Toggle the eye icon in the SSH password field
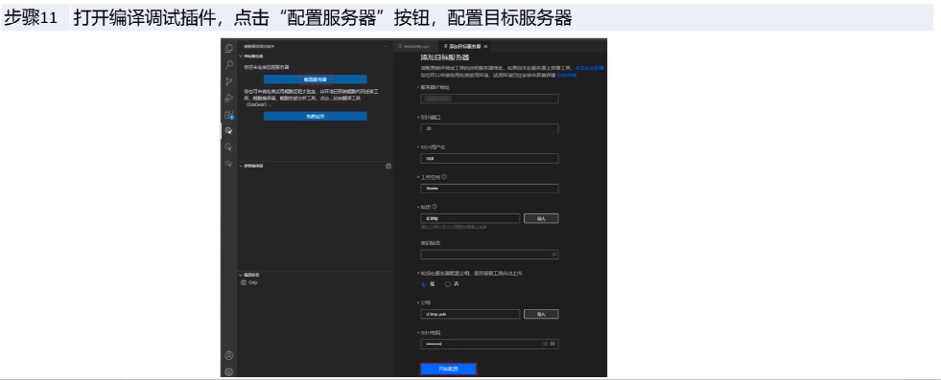 (546, 344)
